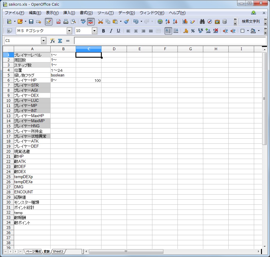Open the font size dropdown
The height and width of the screenshot is (257, 270).
point(95,31)
